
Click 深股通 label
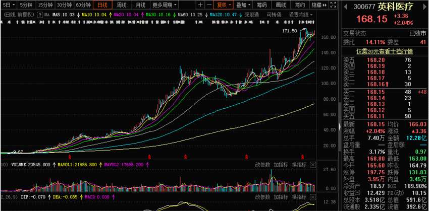click(x=252, y=15)
